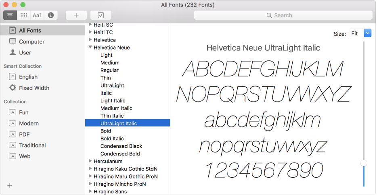Open the Modern collection
The image size is (377, 195).
(x=29, y=123)
